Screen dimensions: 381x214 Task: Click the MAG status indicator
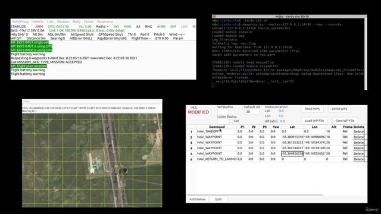point(127,26)
